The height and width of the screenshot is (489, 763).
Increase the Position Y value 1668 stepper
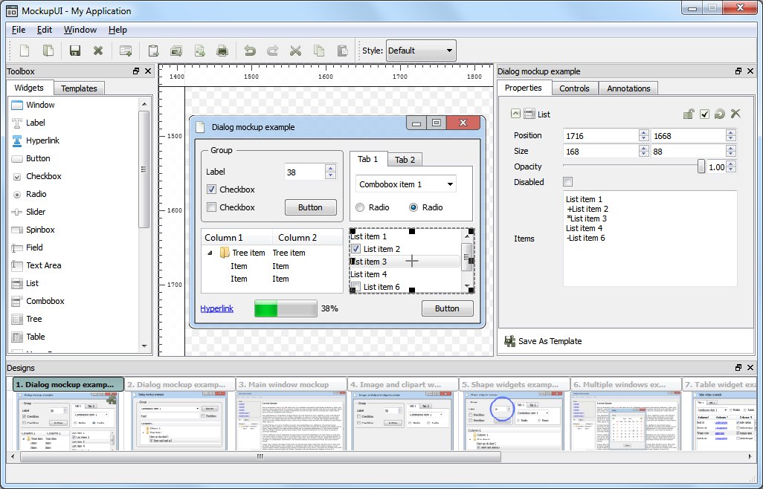(730, 133)
